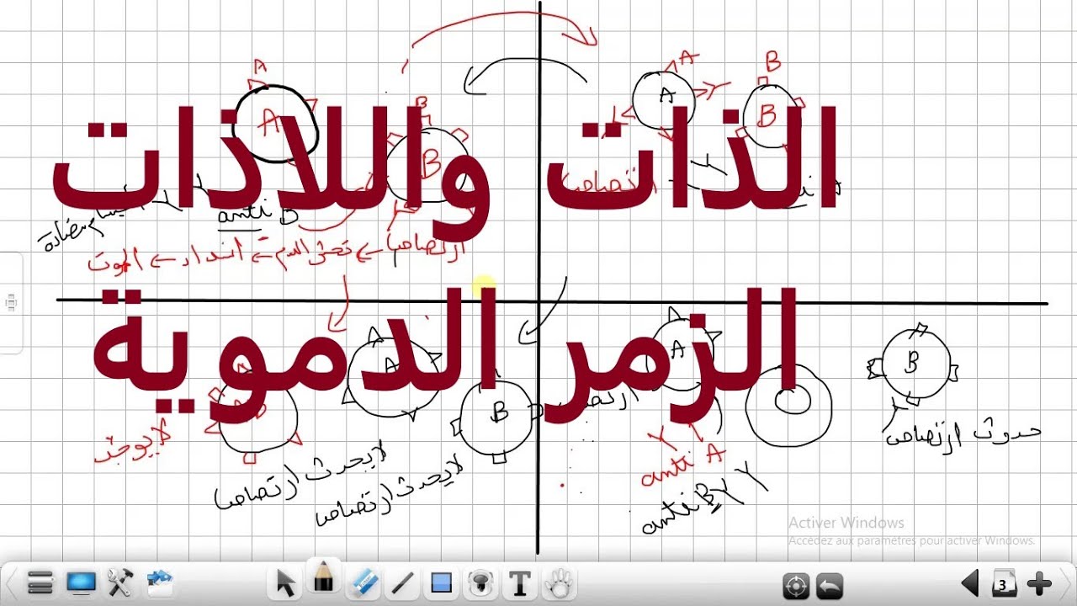The image size is (1077, 606).
Task: Select the eraser tool
Action: point(364,582)
